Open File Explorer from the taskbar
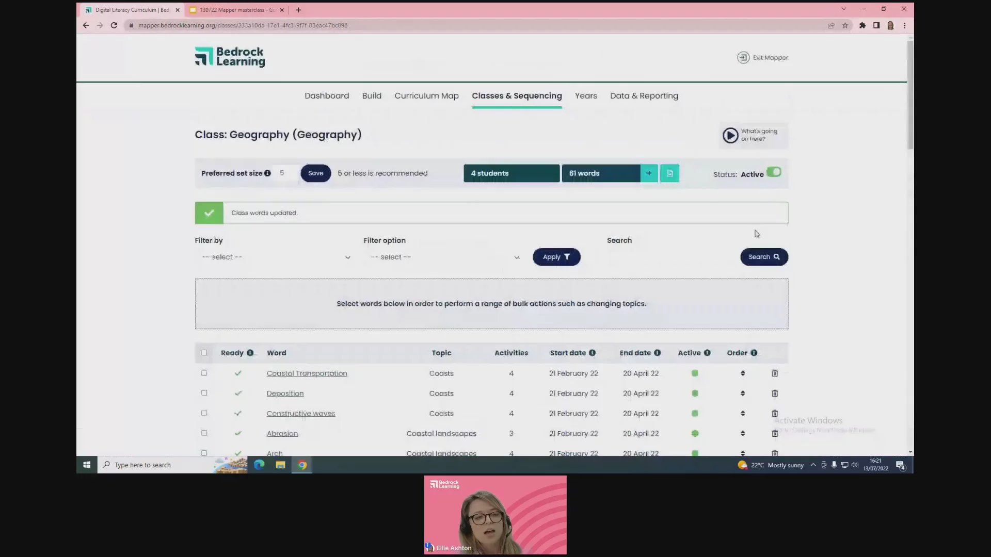This screenshot has height=557, width=991. point(280,465)
